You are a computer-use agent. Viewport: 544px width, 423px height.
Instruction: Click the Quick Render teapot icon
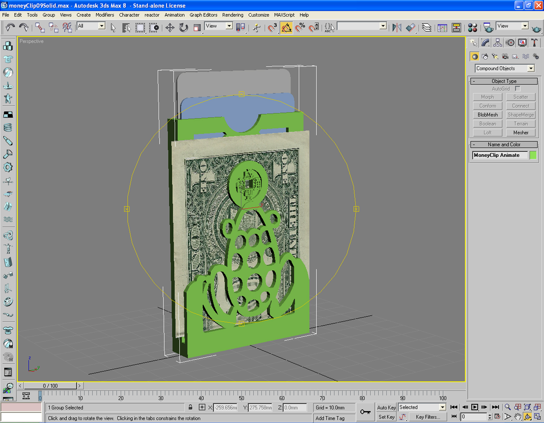537,28
